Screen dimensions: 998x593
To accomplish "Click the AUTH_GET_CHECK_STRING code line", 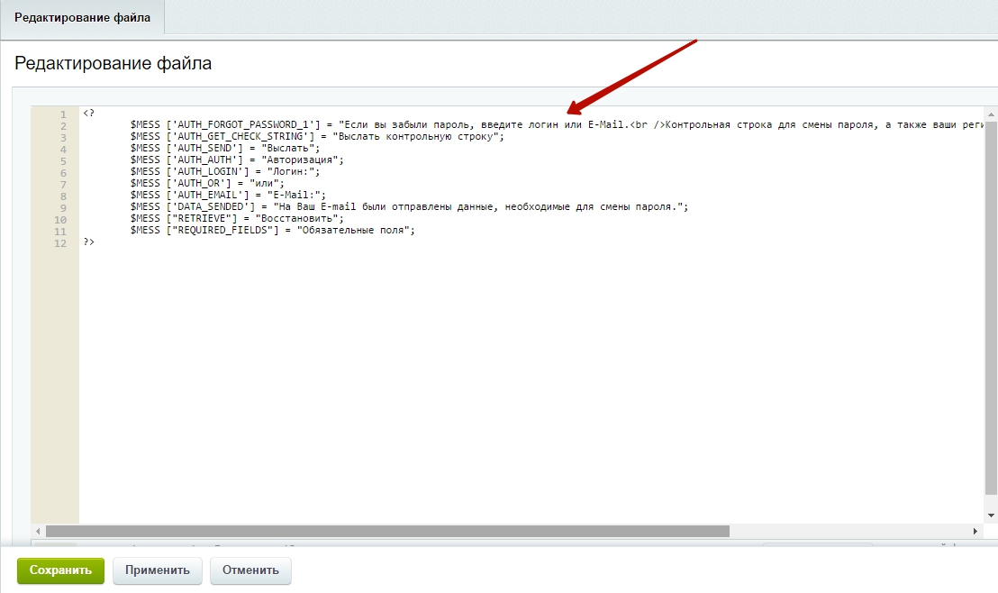I will 315,137.
